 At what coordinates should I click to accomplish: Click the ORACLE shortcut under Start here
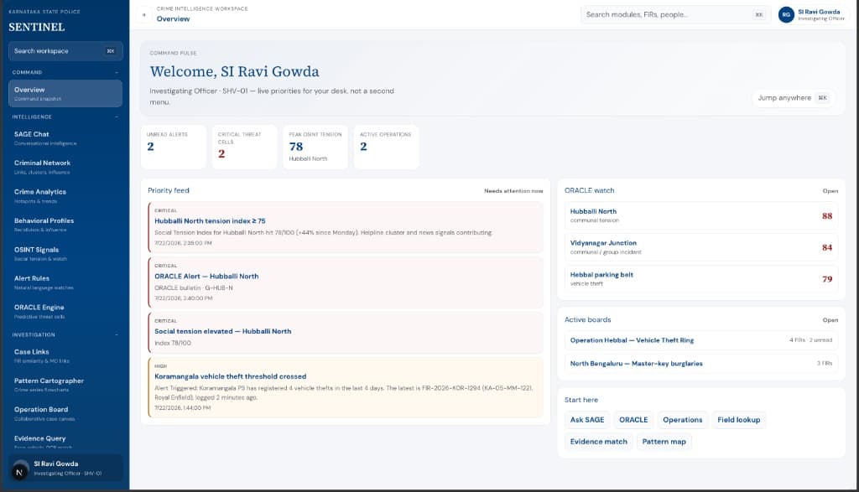pos(633,420)
